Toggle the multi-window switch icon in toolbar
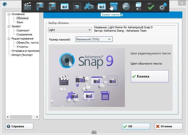The image size is (188, 135). click(x=138, y=6)
